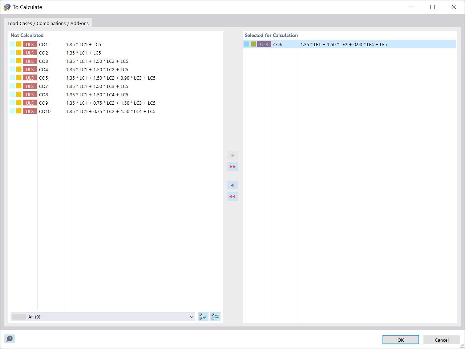The image size is (465, 349).
Task: Dismiss the dialog with Cancel
Action: pyautogui.click(x=442, y=340)
